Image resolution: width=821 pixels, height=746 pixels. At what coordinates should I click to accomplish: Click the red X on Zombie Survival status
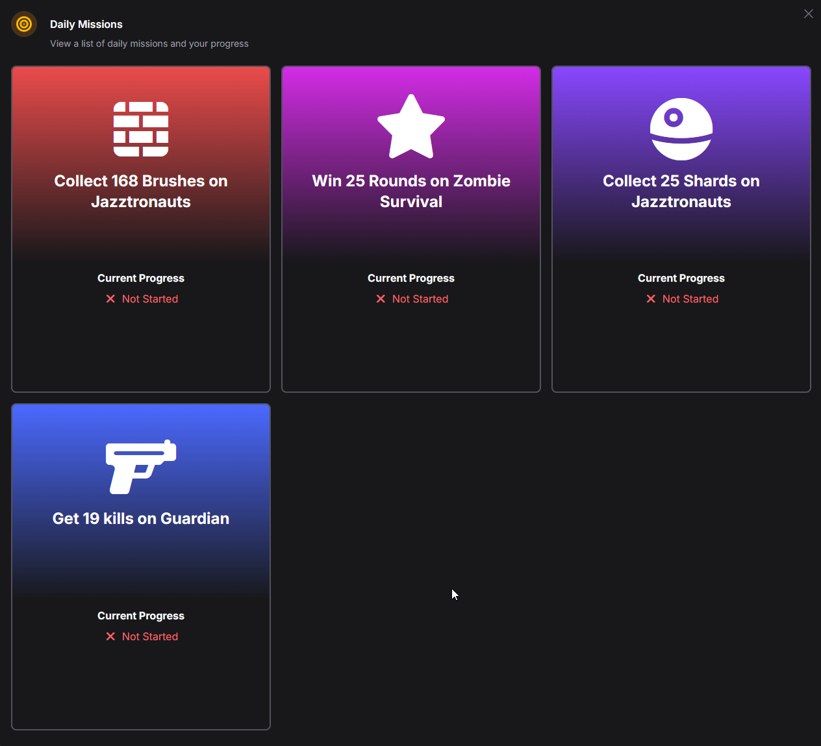pos(381,299)
